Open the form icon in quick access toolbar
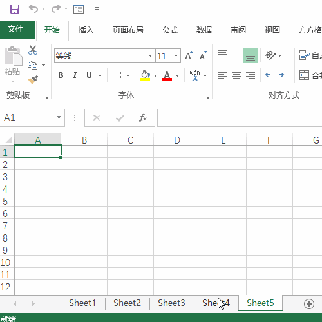Screen dimensions: 322x322 coord(79,9)
